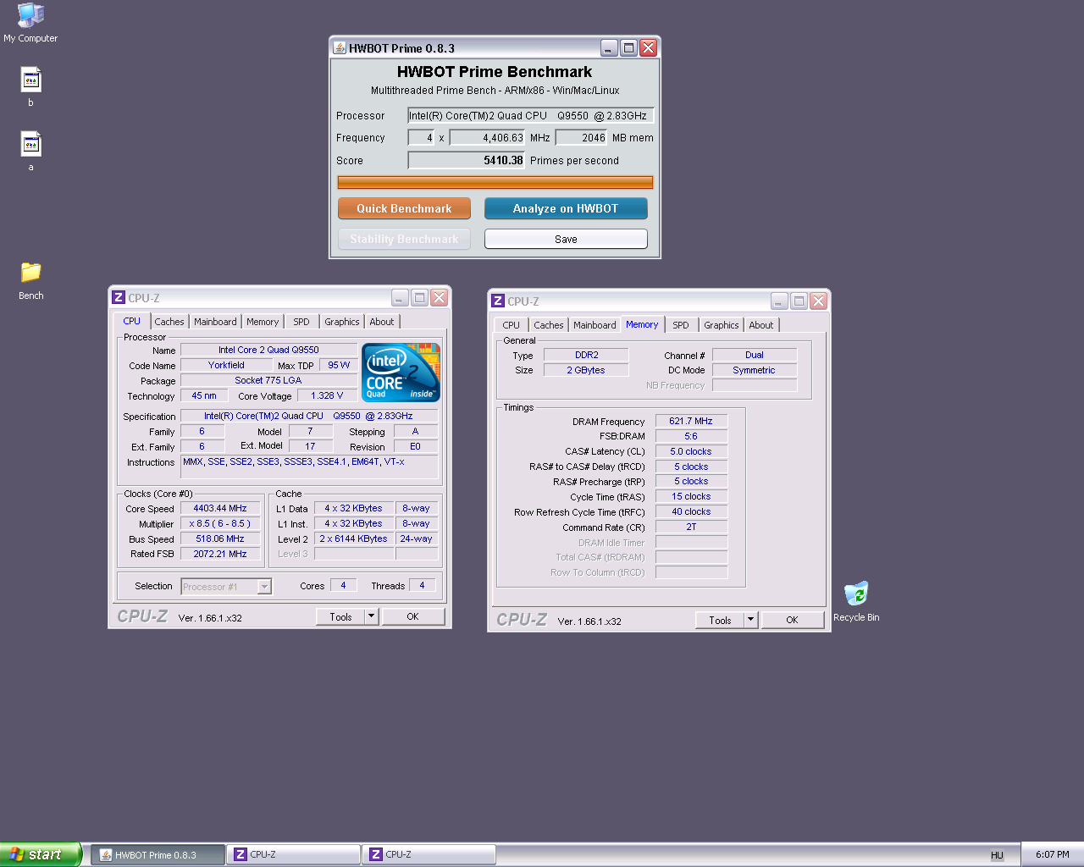Open SPD tab in right CPU-Z window
Viewport: 1084px width, 867px height.
[681, 325]
